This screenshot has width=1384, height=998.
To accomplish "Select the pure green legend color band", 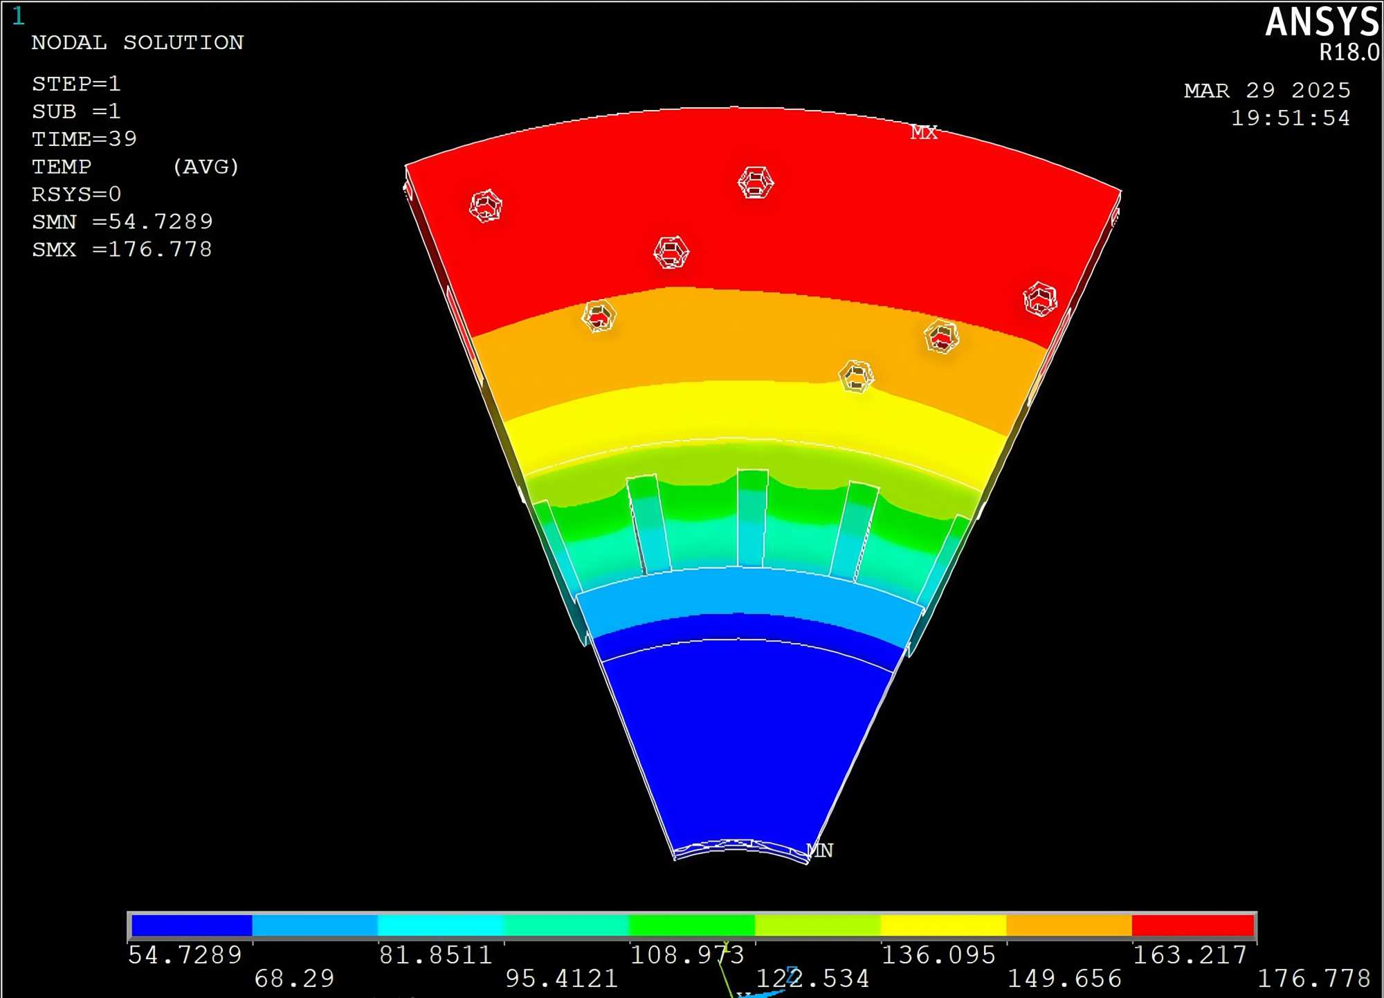I will 691,925.
